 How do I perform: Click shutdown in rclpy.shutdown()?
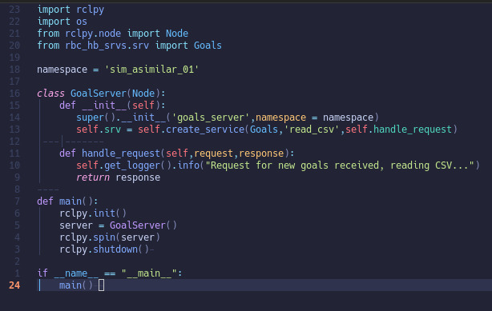coord(115,249)
